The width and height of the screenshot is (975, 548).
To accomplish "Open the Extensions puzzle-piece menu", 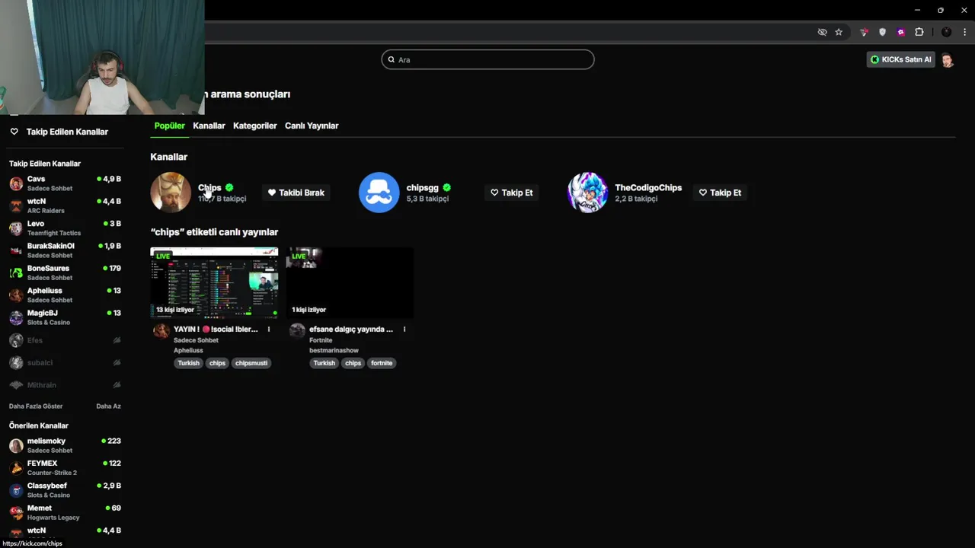I will click(919, 32).
